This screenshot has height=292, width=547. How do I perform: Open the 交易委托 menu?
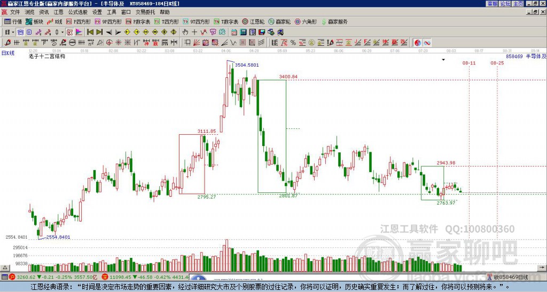[145, 12]
